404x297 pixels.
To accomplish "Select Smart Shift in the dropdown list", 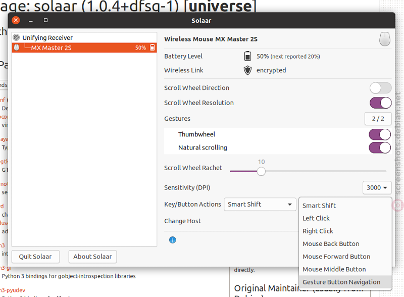I will (345, 206).
